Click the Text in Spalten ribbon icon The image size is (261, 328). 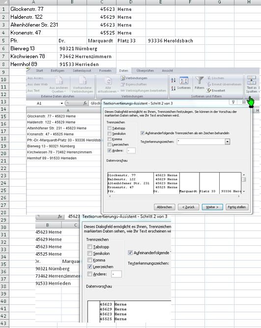(251, 84)
